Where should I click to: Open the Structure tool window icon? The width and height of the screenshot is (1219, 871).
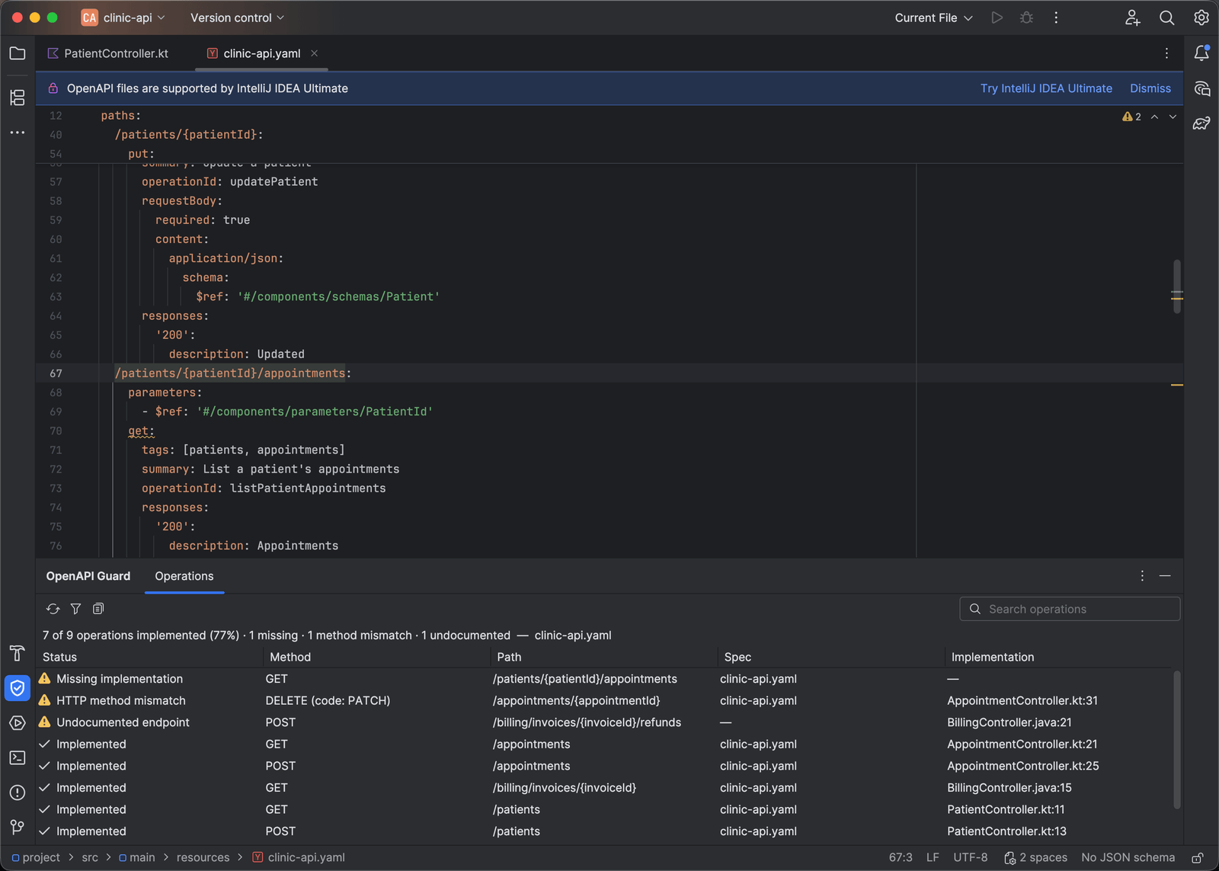pyautogui.click(x=18, y=98)
